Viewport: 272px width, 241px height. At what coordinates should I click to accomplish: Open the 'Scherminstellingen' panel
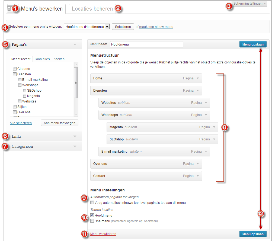[x=249, y=4]
